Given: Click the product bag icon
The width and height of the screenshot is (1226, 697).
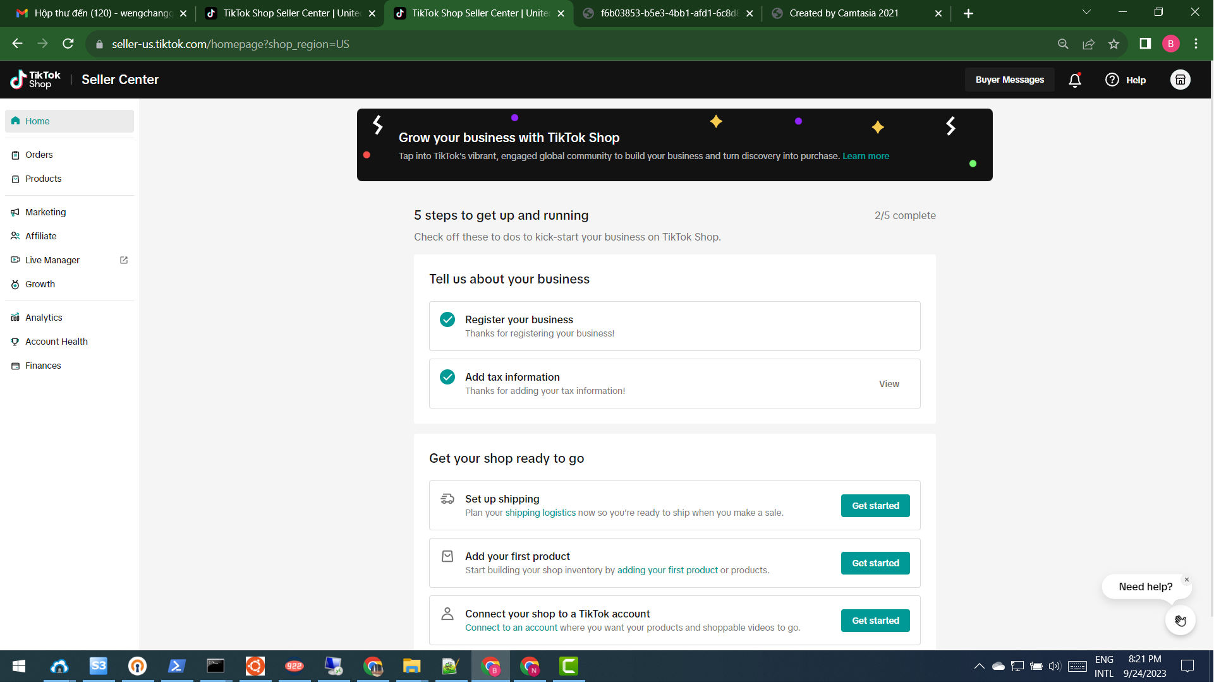Looking at the screenshot, I should pyautogui.click(x=447, y=556).
